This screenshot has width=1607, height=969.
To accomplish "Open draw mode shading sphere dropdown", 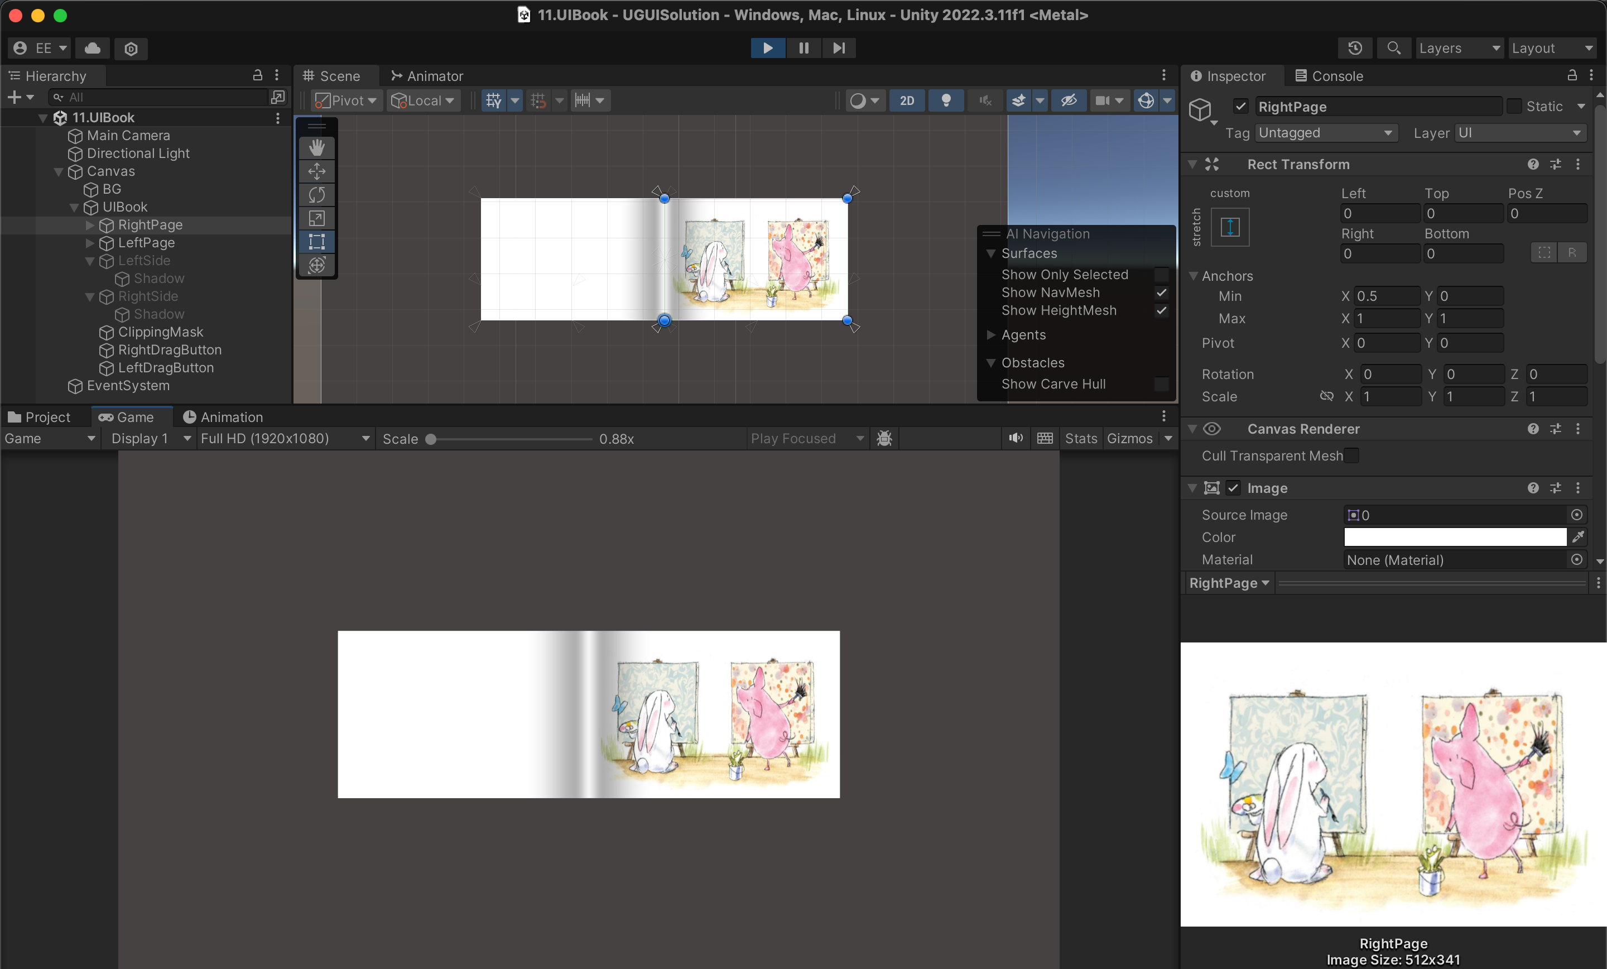I will (865, 100).
